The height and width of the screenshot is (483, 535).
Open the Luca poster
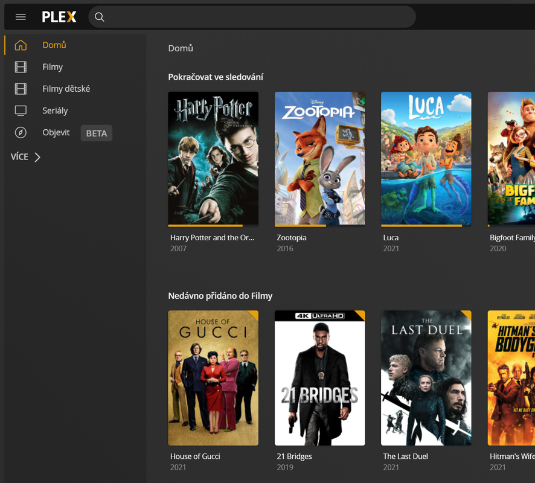coord(426,158)
